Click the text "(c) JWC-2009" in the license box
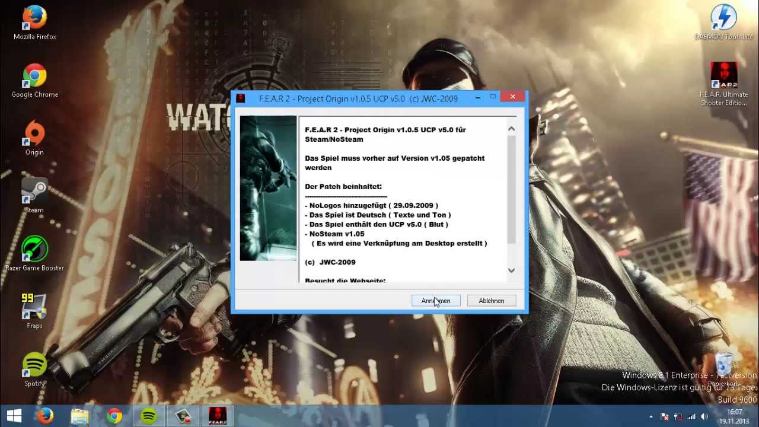Viewport: 759px width, 427px height. (330, 262)
